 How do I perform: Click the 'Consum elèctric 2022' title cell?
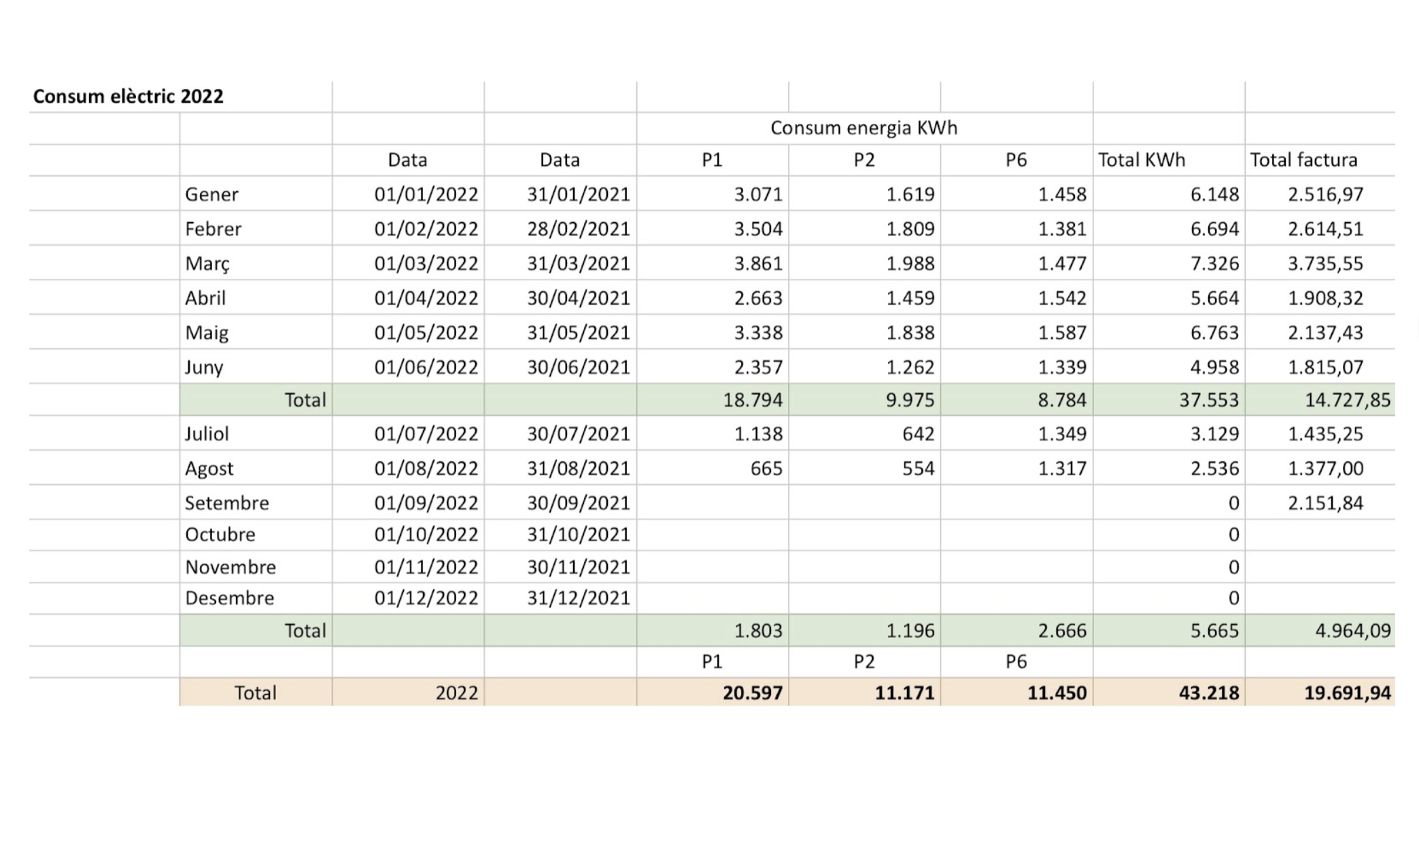click(x=128, y=97)
